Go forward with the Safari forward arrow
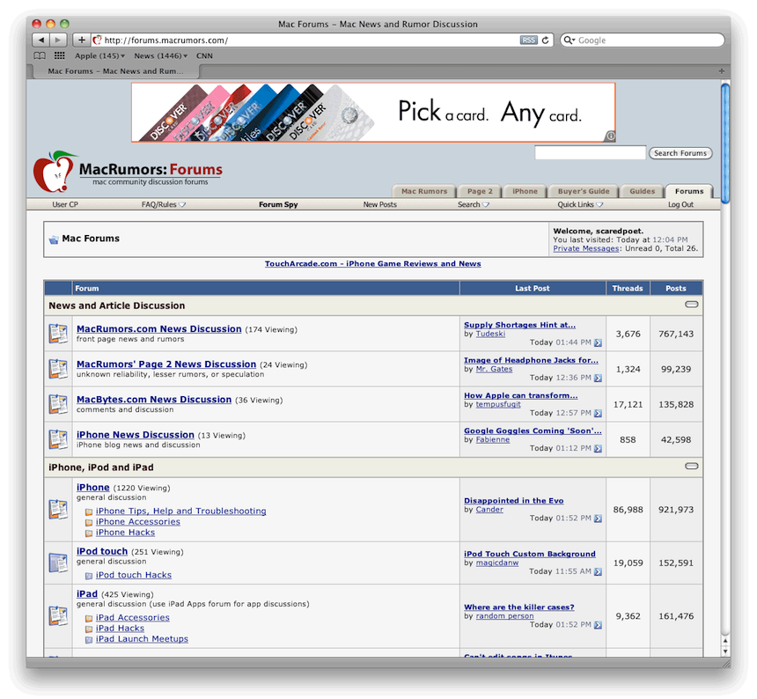Image resolution: width=757 pixels, height=699 pixels. pos(58,40)
